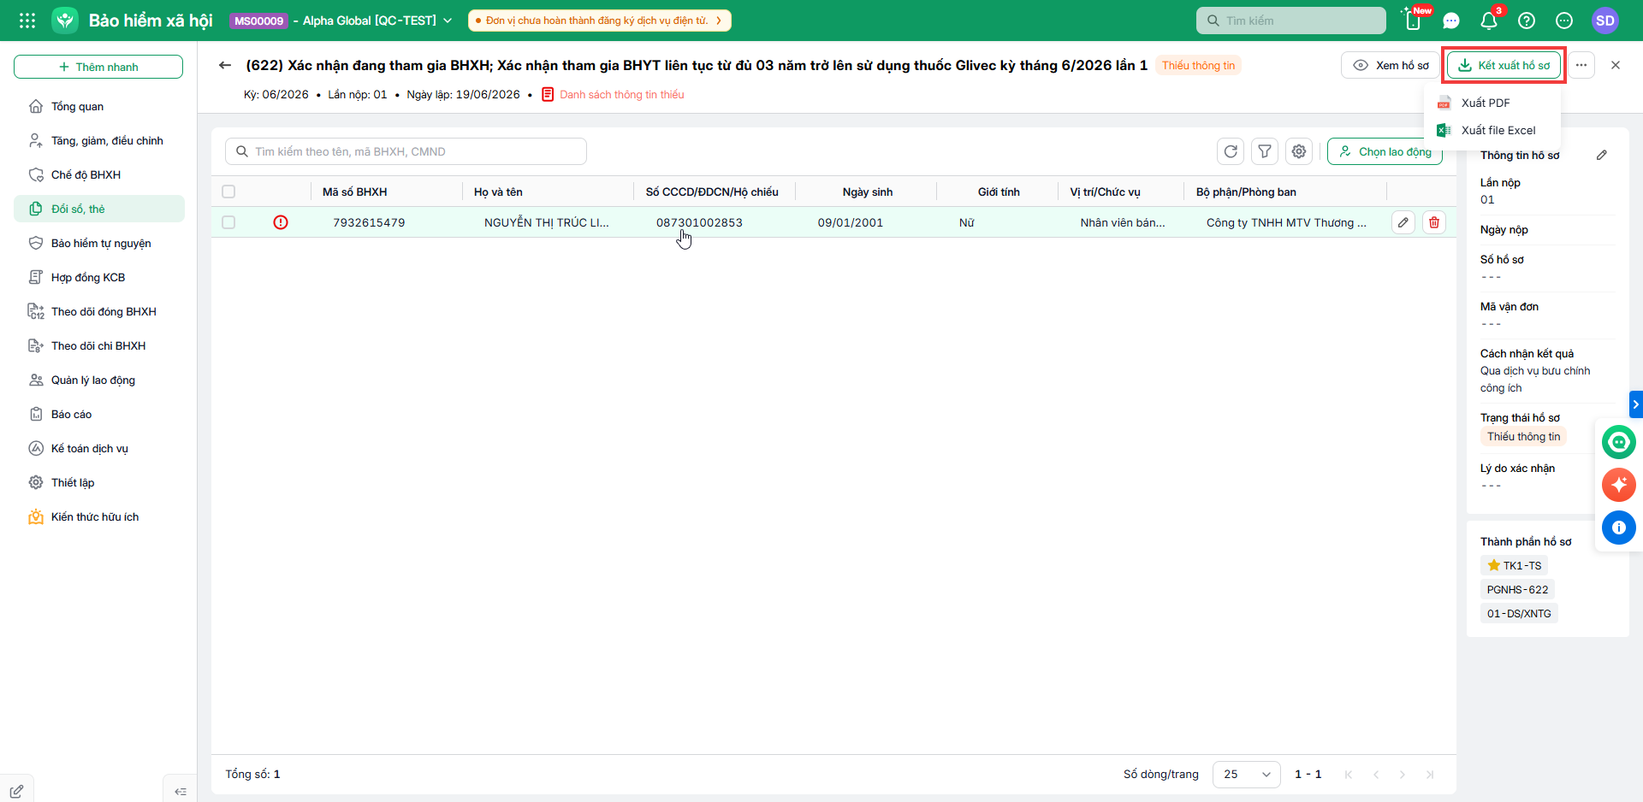Open the blue info bubble

point(1619,528)
